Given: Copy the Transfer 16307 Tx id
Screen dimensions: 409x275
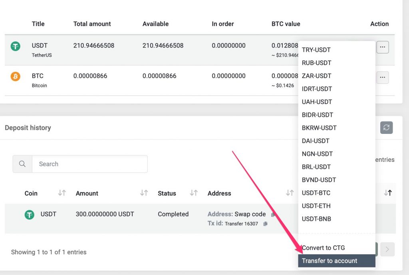Looking at the screenshot, I should [265, 224].
